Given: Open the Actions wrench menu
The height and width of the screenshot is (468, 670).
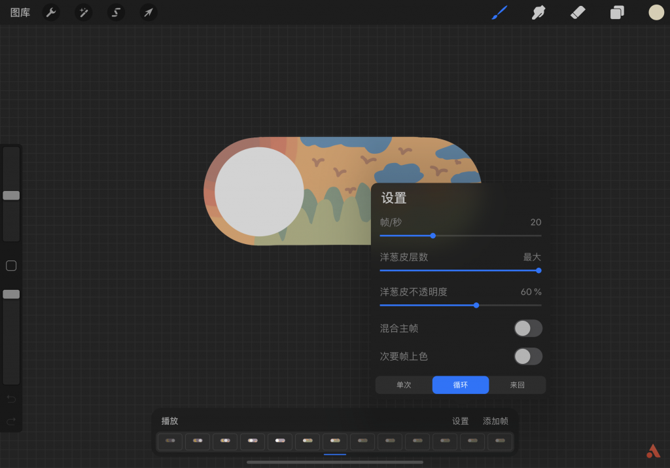Looking at the screenshot, I should tap(51, 12).
